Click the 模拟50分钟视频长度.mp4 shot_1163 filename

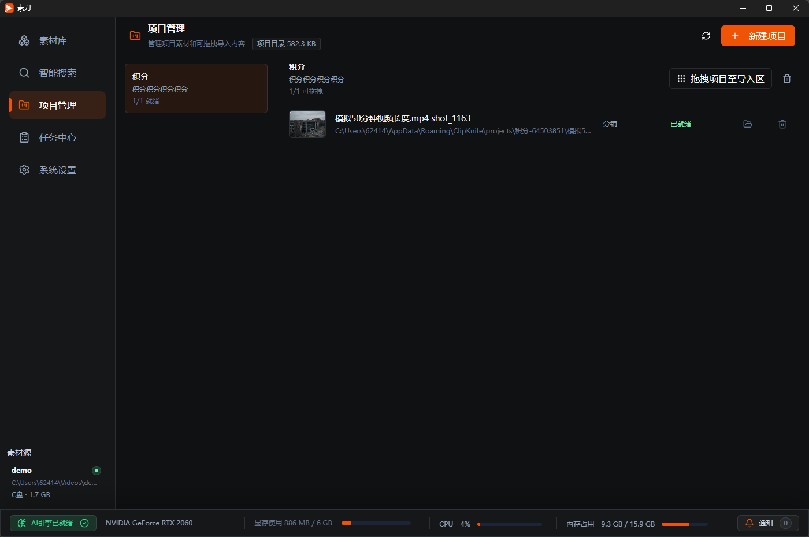(403, 118)
